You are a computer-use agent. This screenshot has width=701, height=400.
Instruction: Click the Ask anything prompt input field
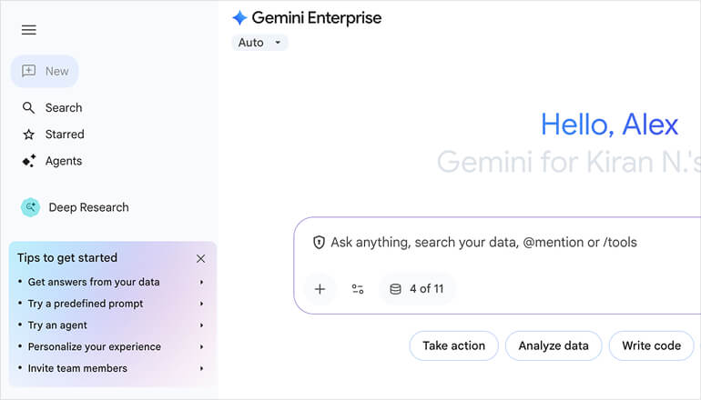click(492, 243)
